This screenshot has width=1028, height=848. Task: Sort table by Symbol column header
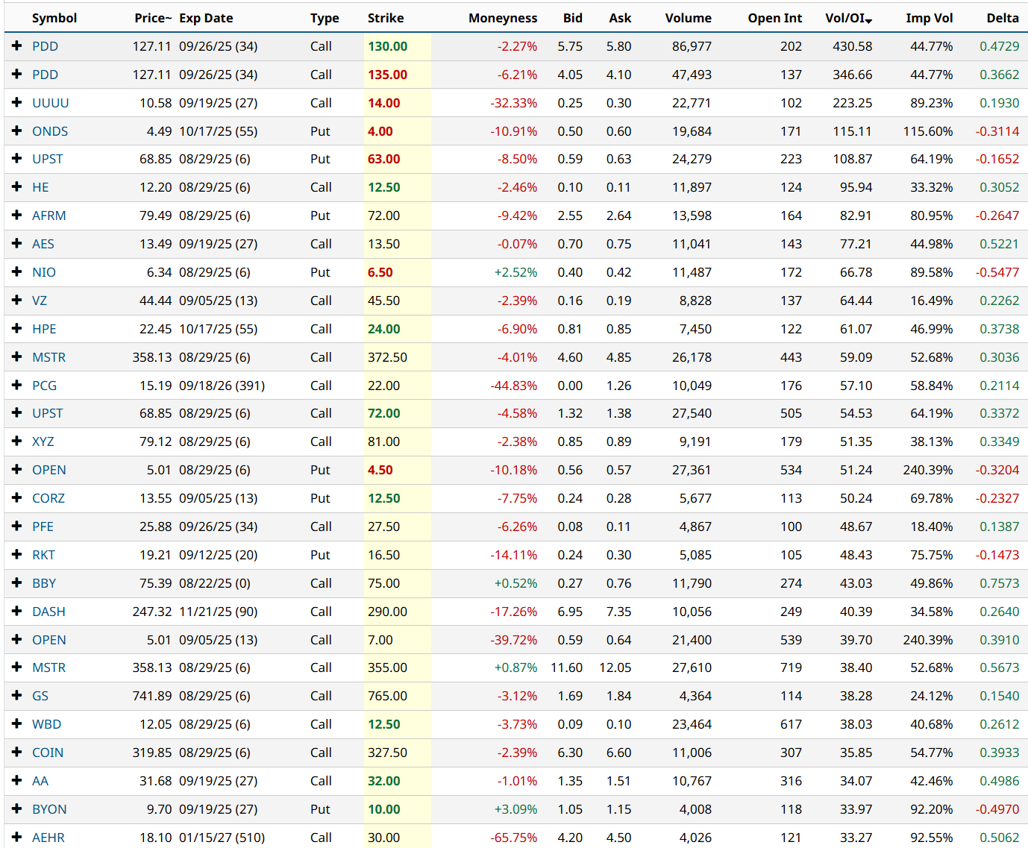pyautogui.click(x=54, y=19)
